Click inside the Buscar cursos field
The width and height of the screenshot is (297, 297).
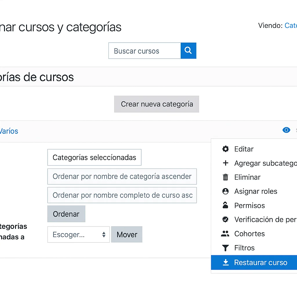144,50
